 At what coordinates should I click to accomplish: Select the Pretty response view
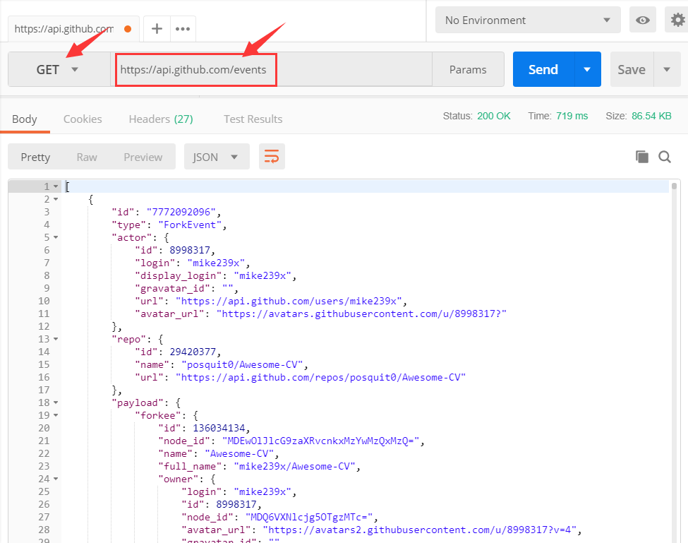[x=35, y=157]
